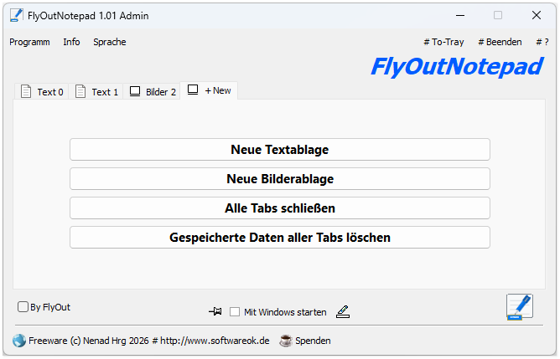Close the FlyOutNotepad window
This screenshot has width=560, height=359.
[x=536, y=15]
